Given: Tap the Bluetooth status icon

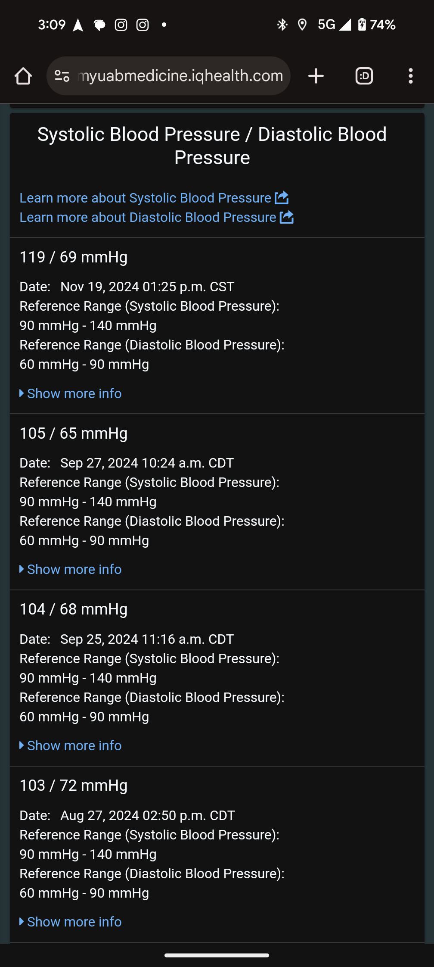Looking at the screenshot, I should (282, 25).
